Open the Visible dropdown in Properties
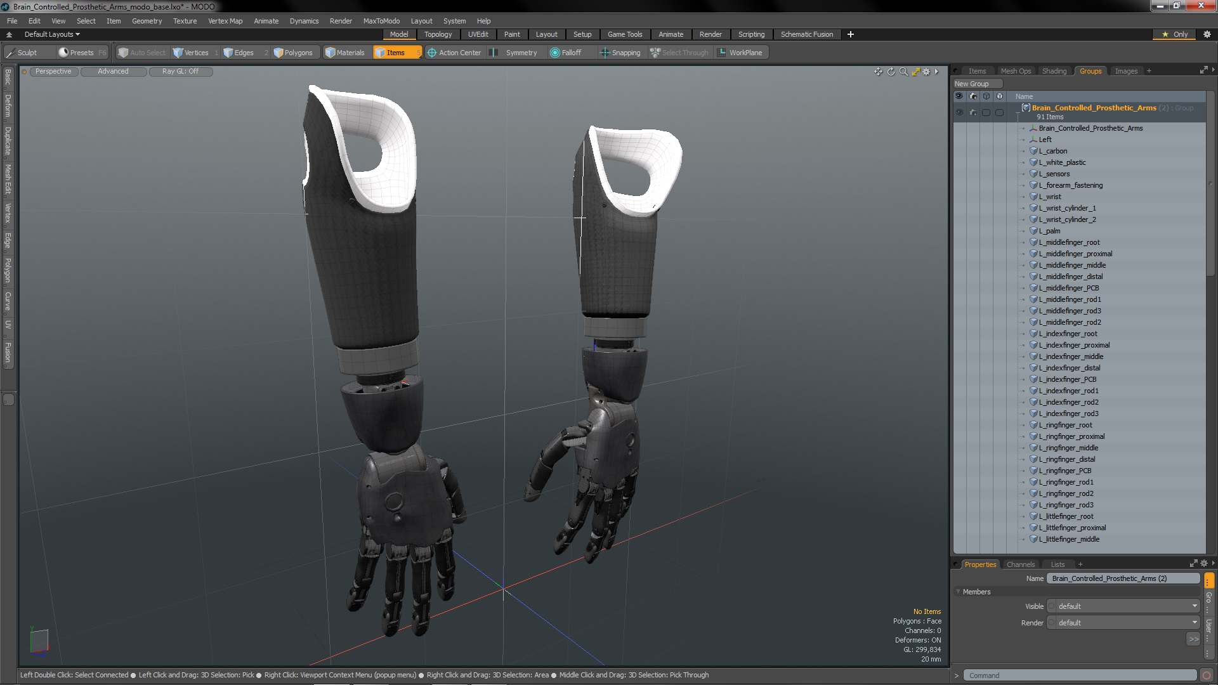The width and height of the screenshot is (1218, 685). (1123, 606)
